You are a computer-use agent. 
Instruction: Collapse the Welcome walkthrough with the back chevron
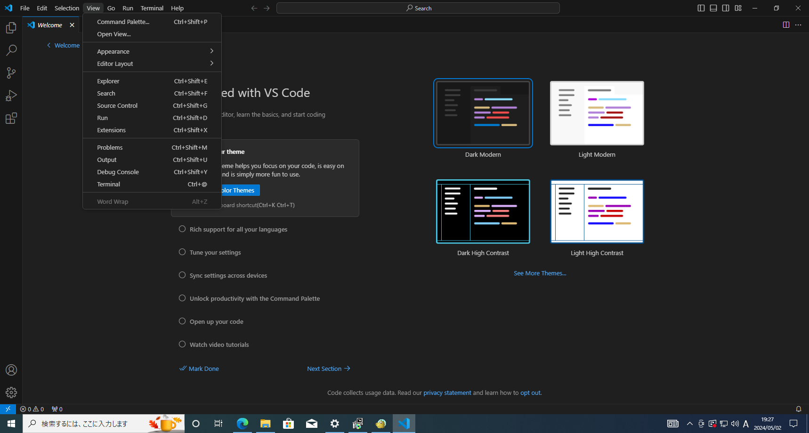pos(49,45)
